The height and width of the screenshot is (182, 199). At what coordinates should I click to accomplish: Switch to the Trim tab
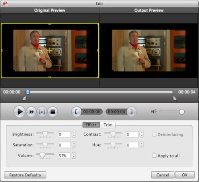point(108,125)
